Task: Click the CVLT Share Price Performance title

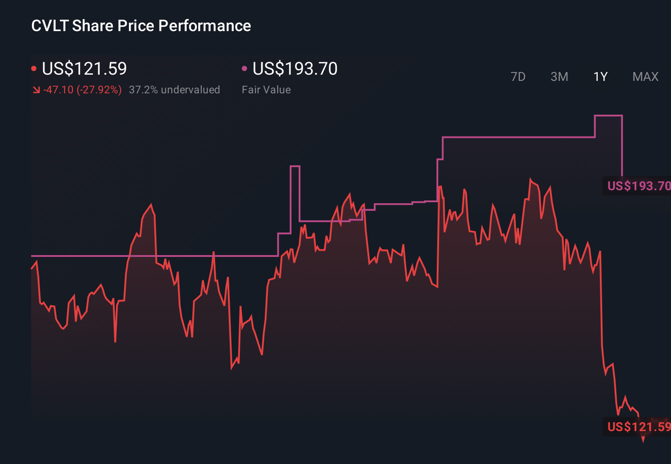Action: pos(140,25)
